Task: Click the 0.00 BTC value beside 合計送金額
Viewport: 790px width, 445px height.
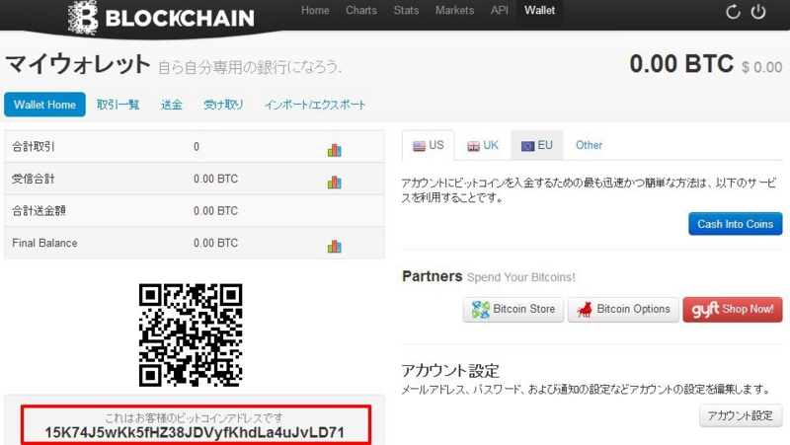Action: point(215,211)
